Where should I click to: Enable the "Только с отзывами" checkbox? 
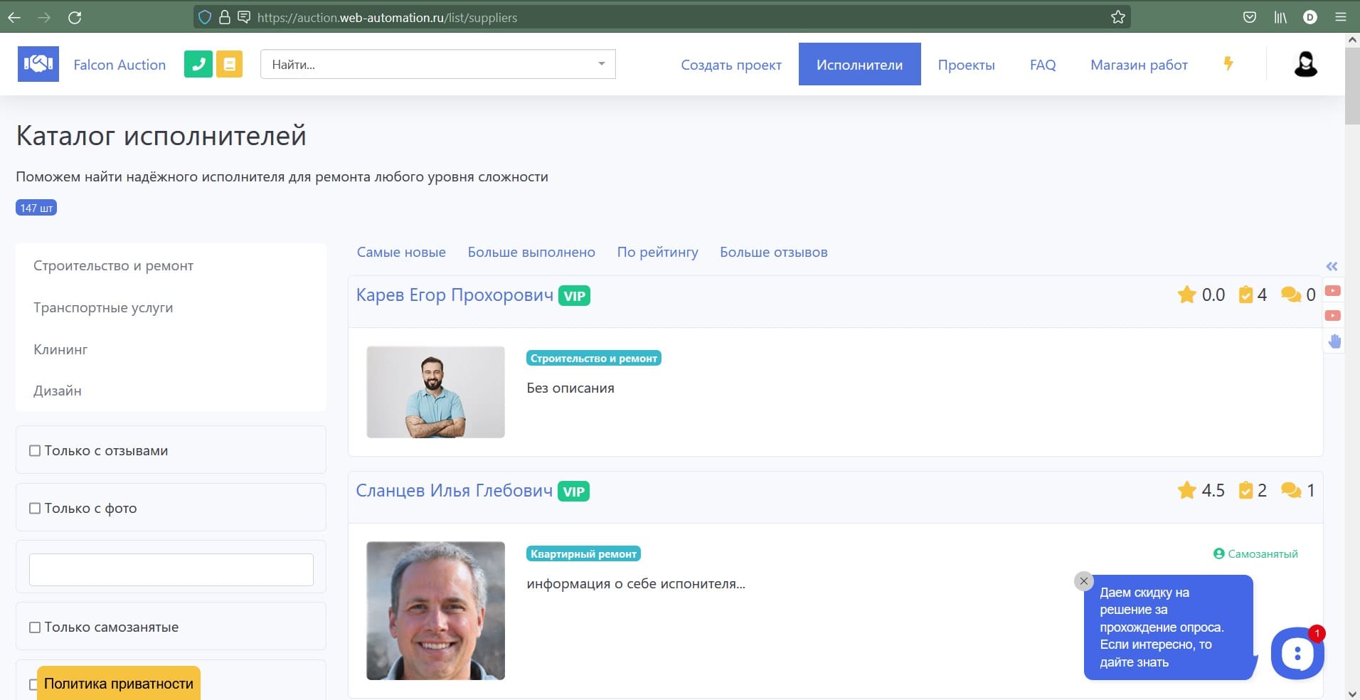[x=35, y=450]
